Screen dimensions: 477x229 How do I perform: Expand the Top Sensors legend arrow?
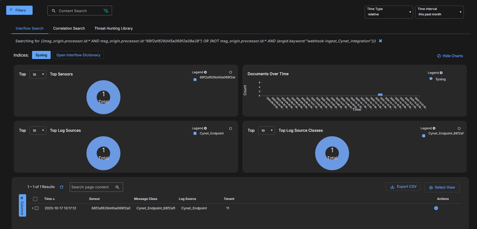(x=206, y=72)
